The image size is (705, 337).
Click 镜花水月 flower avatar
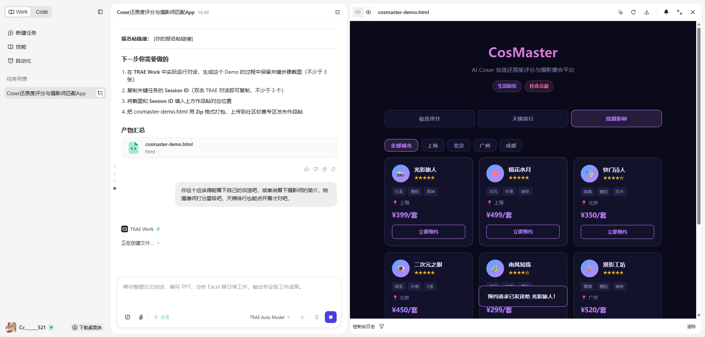pos(495,174)
